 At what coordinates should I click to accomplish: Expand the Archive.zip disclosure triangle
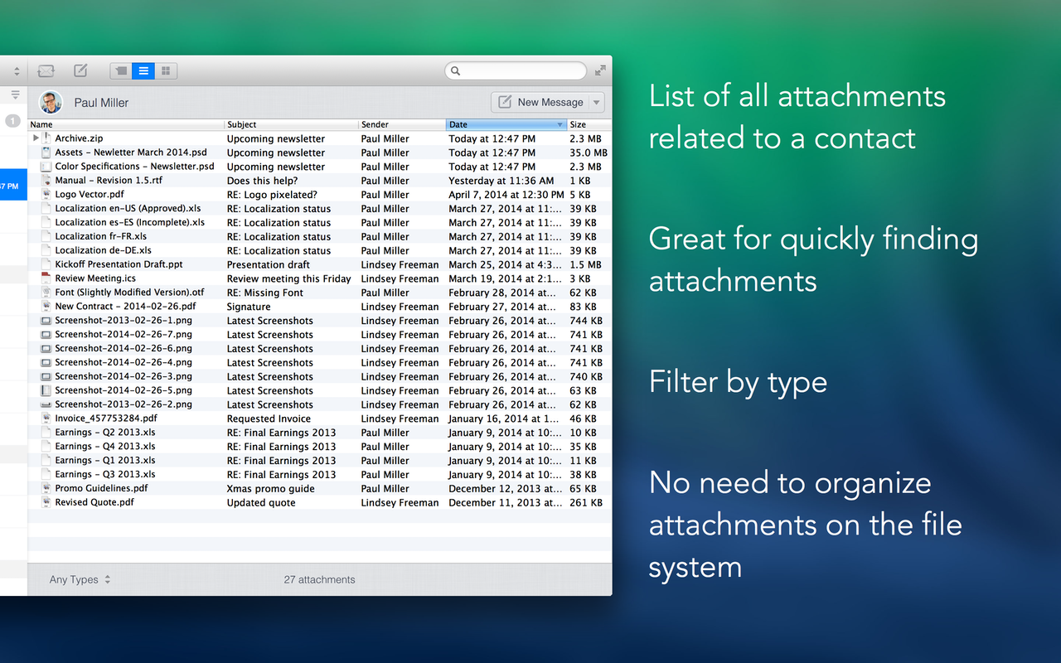(x=36, y=138)
